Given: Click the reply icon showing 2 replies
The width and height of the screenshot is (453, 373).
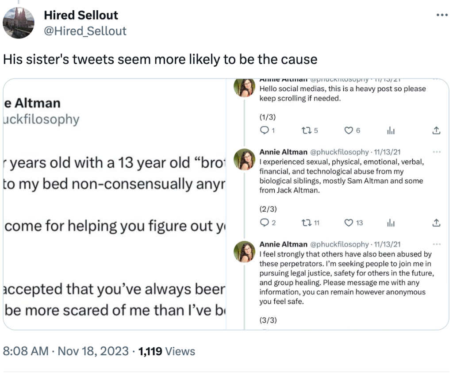Looking at the screenshot, I should pos(264,223).
